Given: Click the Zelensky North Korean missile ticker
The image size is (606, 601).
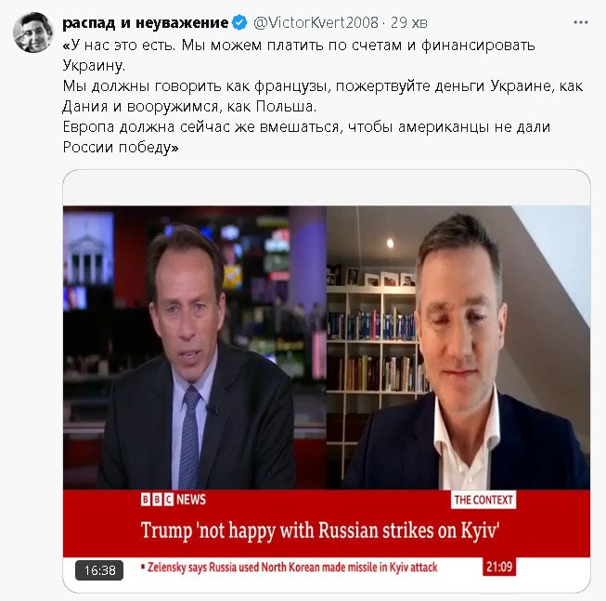Looking at the screenshot, I should [290, 568].
